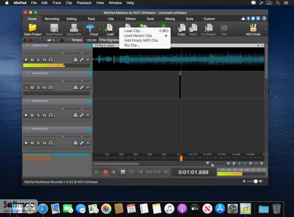Screen dimensions: 294x217
Task: Click the go-to-start transport button
Action: (140, 172)
